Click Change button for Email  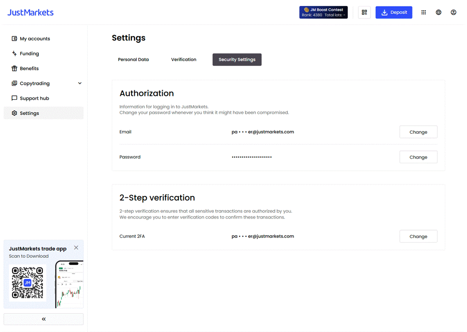pyautogui.click(x=418, y=132)
